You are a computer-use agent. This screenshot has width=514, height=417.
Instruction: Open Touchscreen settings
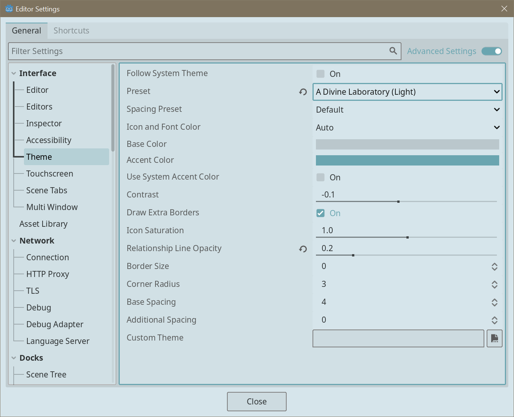tap(49, 173)
